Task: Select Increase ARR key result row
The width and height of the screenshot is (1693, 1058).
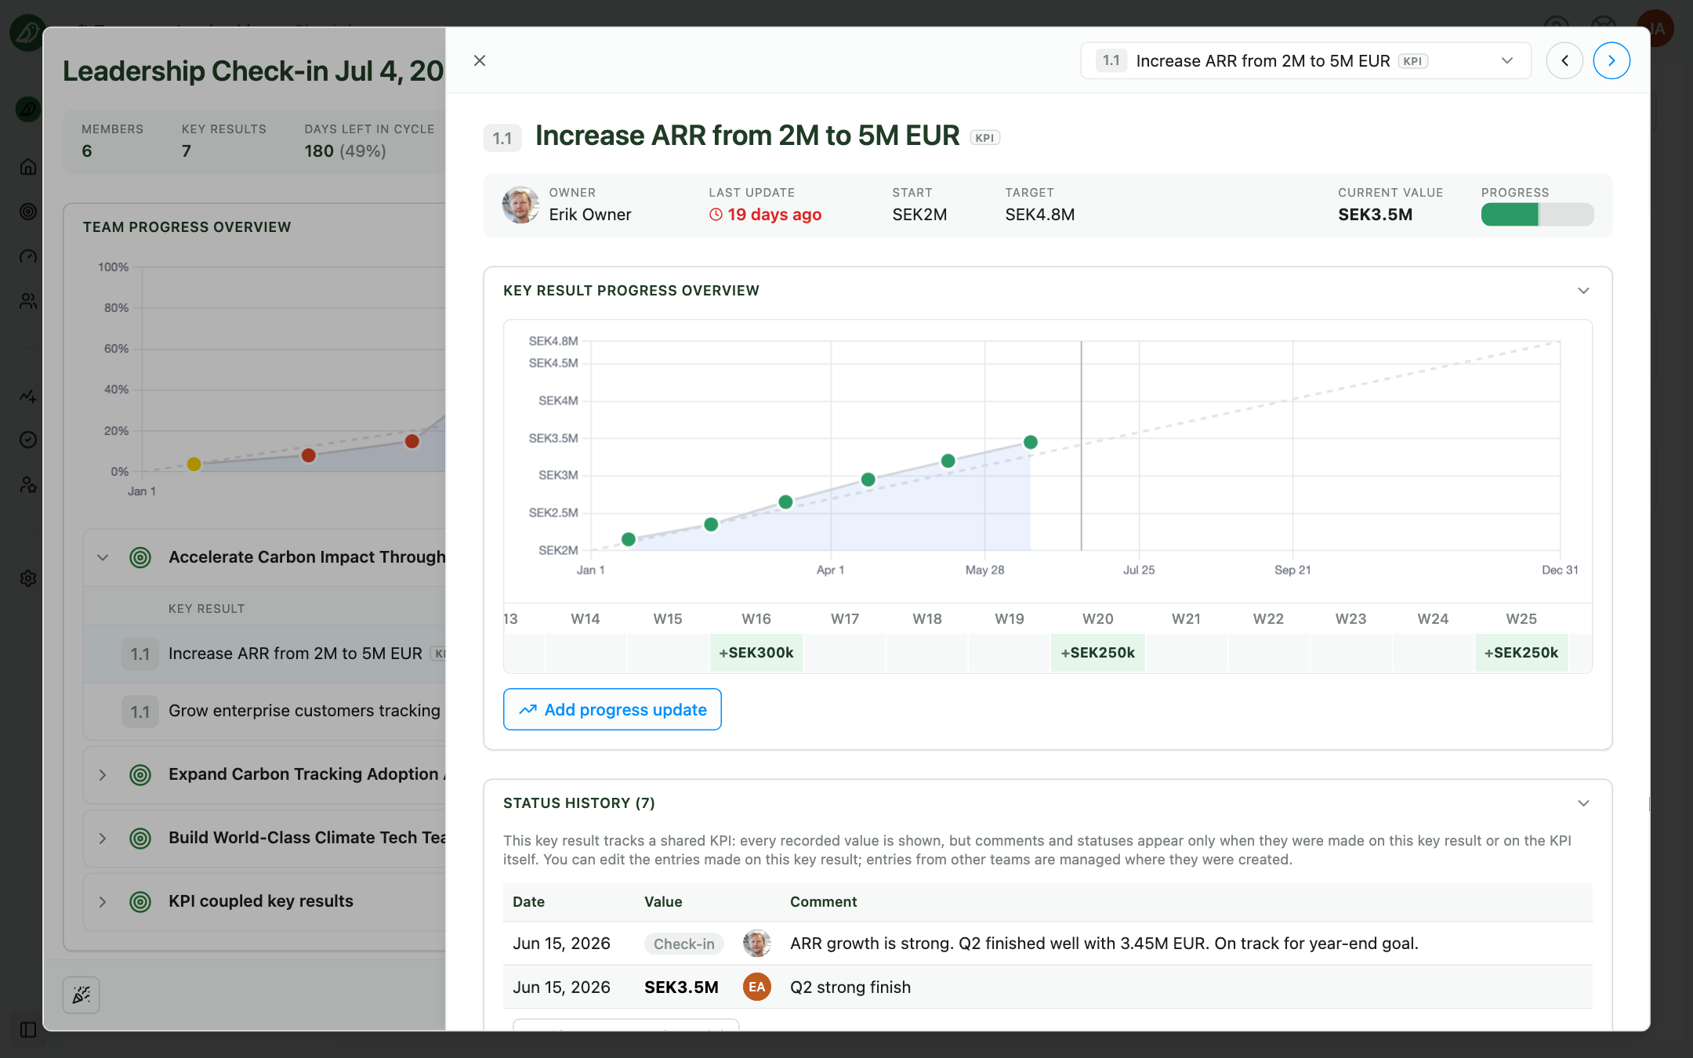Action: click(x=265, y=654)
